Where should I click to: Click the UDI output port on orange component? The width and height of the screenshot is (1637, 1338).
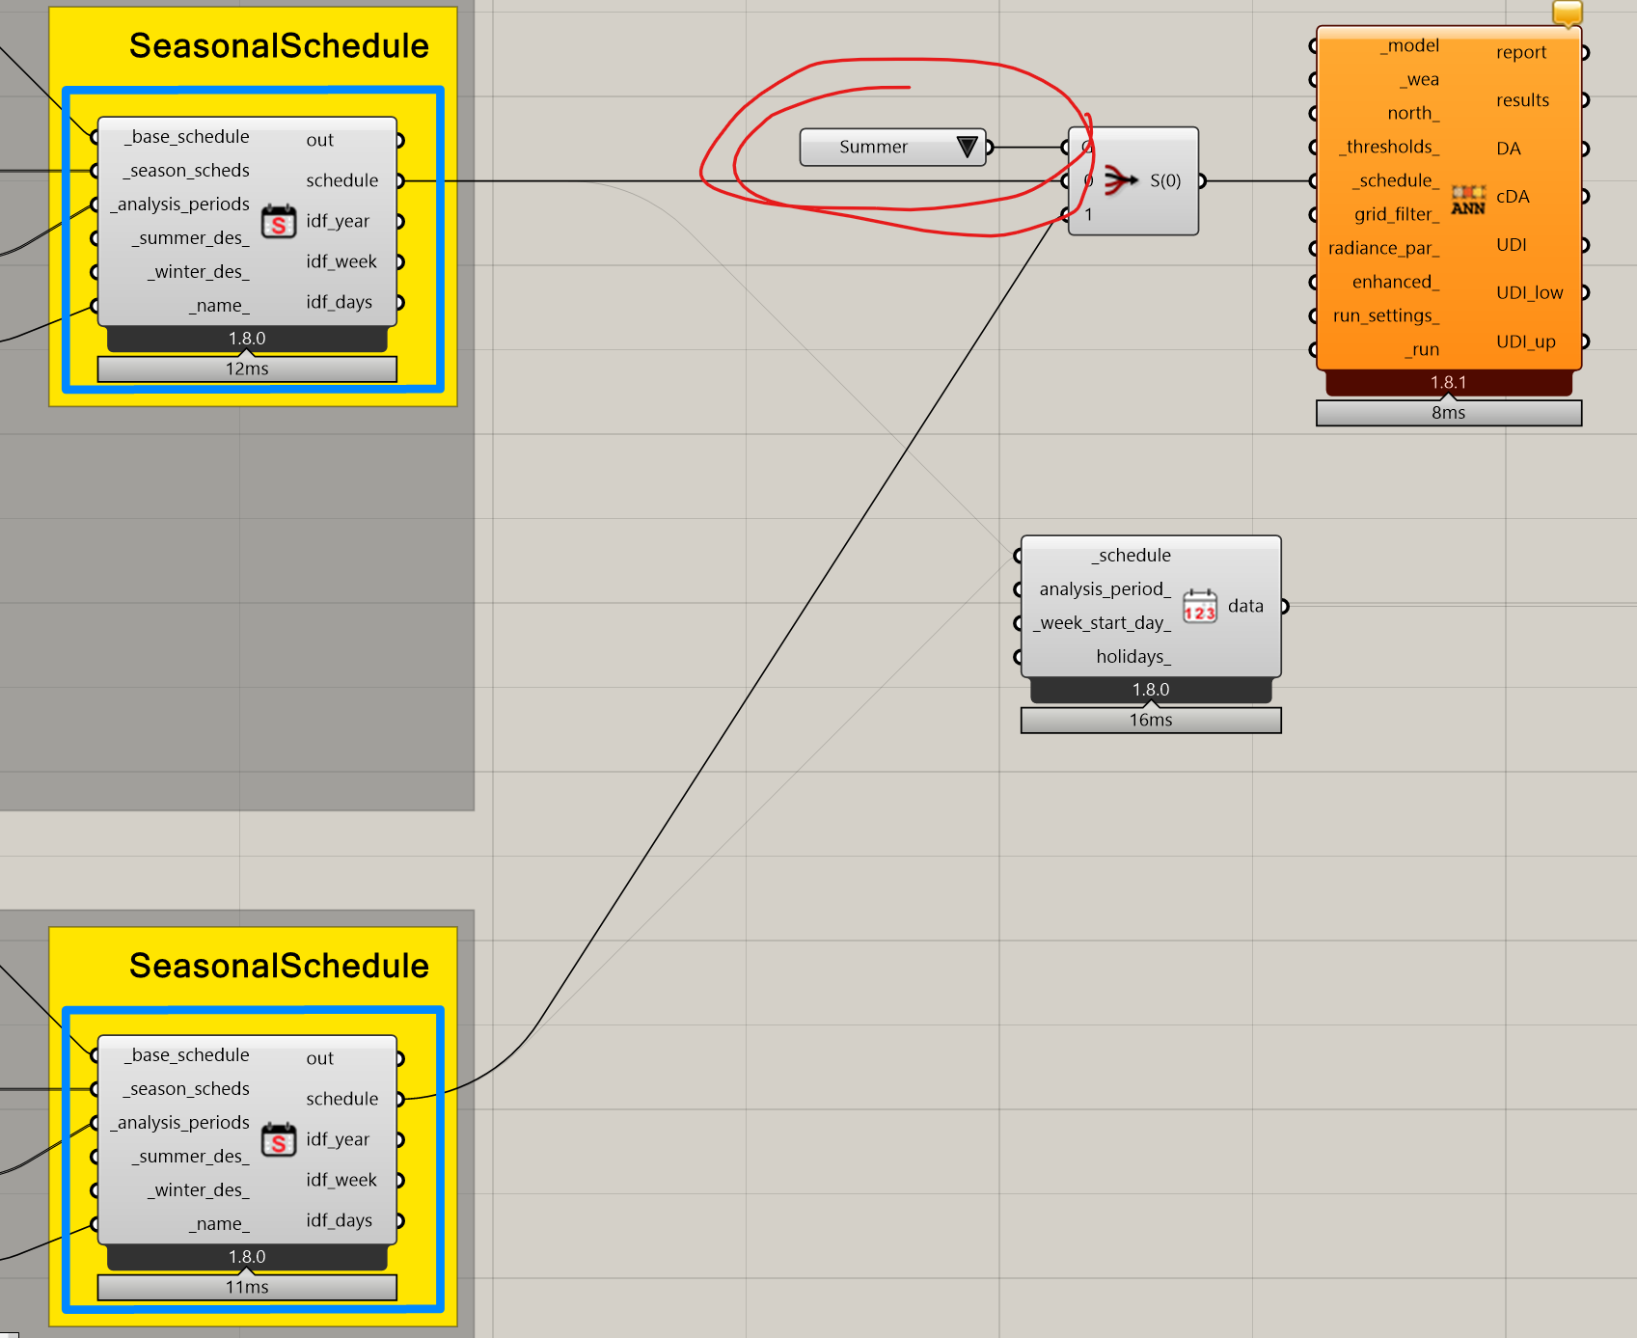[x=1585, y=245]
